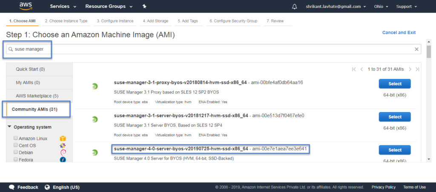Click the suse-manager-4-0-server-byos-v20190725 AMI name

click(181, 149)
